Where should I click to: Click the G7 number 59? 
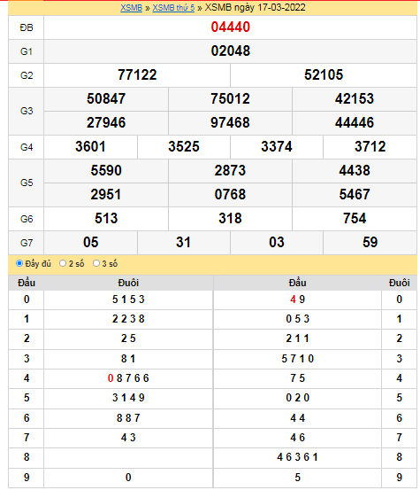pyautogui.click(x=370, y=242)
